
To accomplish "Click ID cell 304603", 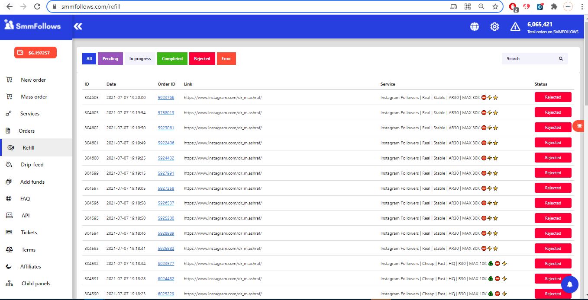I will pyautogui.click(x=91, y=113).
